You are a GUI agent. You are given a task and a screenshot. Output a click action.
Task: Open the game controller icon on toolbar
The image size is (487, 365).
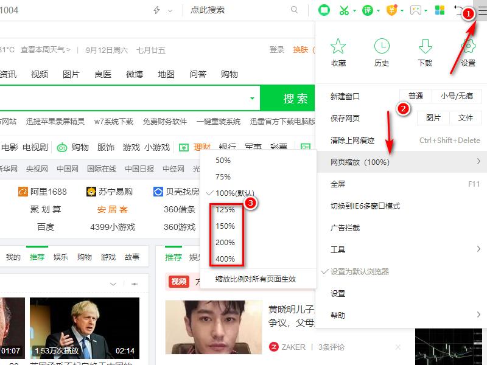coord(415,10)
